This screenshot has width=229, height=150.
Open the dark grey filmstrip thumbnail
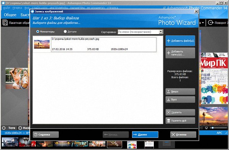tap(166, 144)
